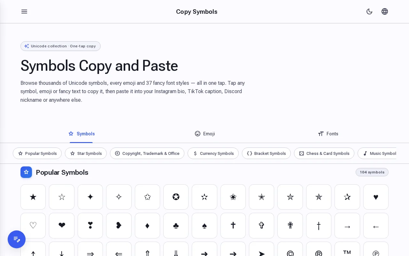The height and width of the screenshot is (256, 409).
Task: Copy the black heart suit symbol
Action: click(376, 197)
